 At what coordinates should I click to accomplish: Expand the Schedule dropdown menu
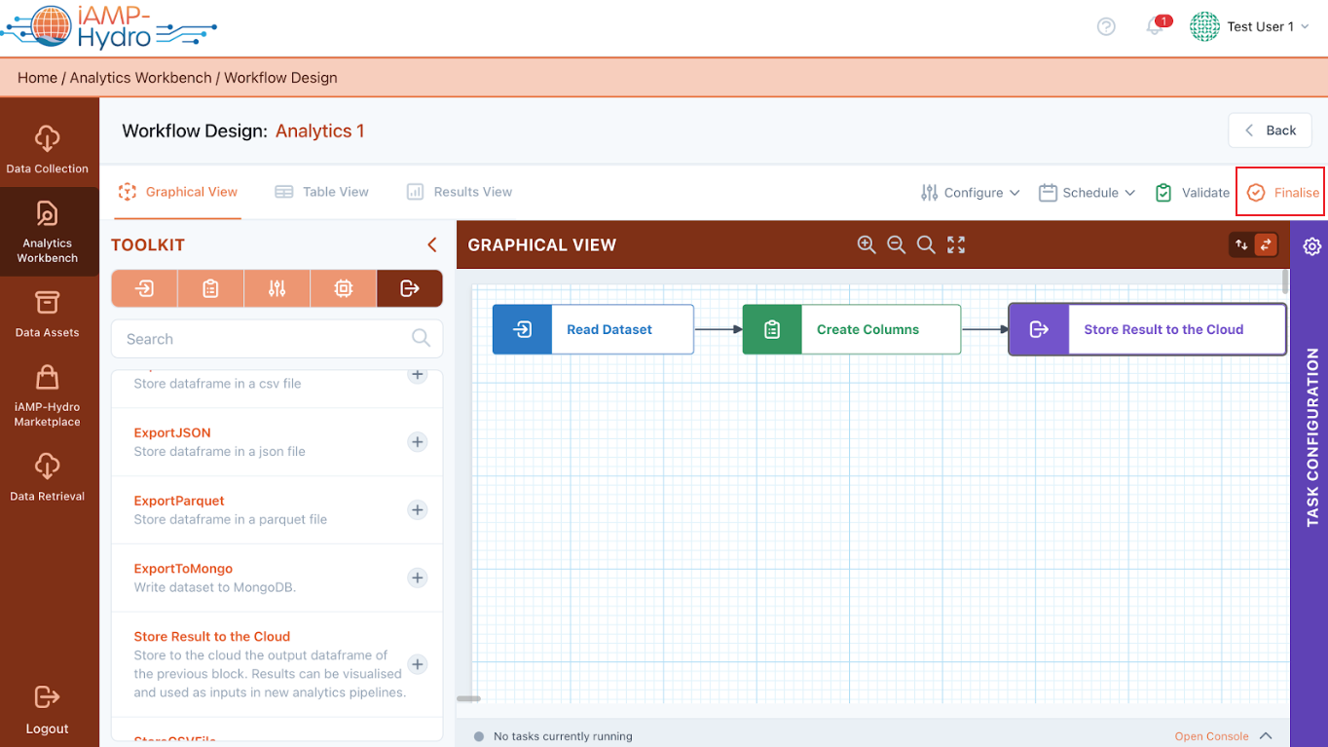coord(1088,193)
